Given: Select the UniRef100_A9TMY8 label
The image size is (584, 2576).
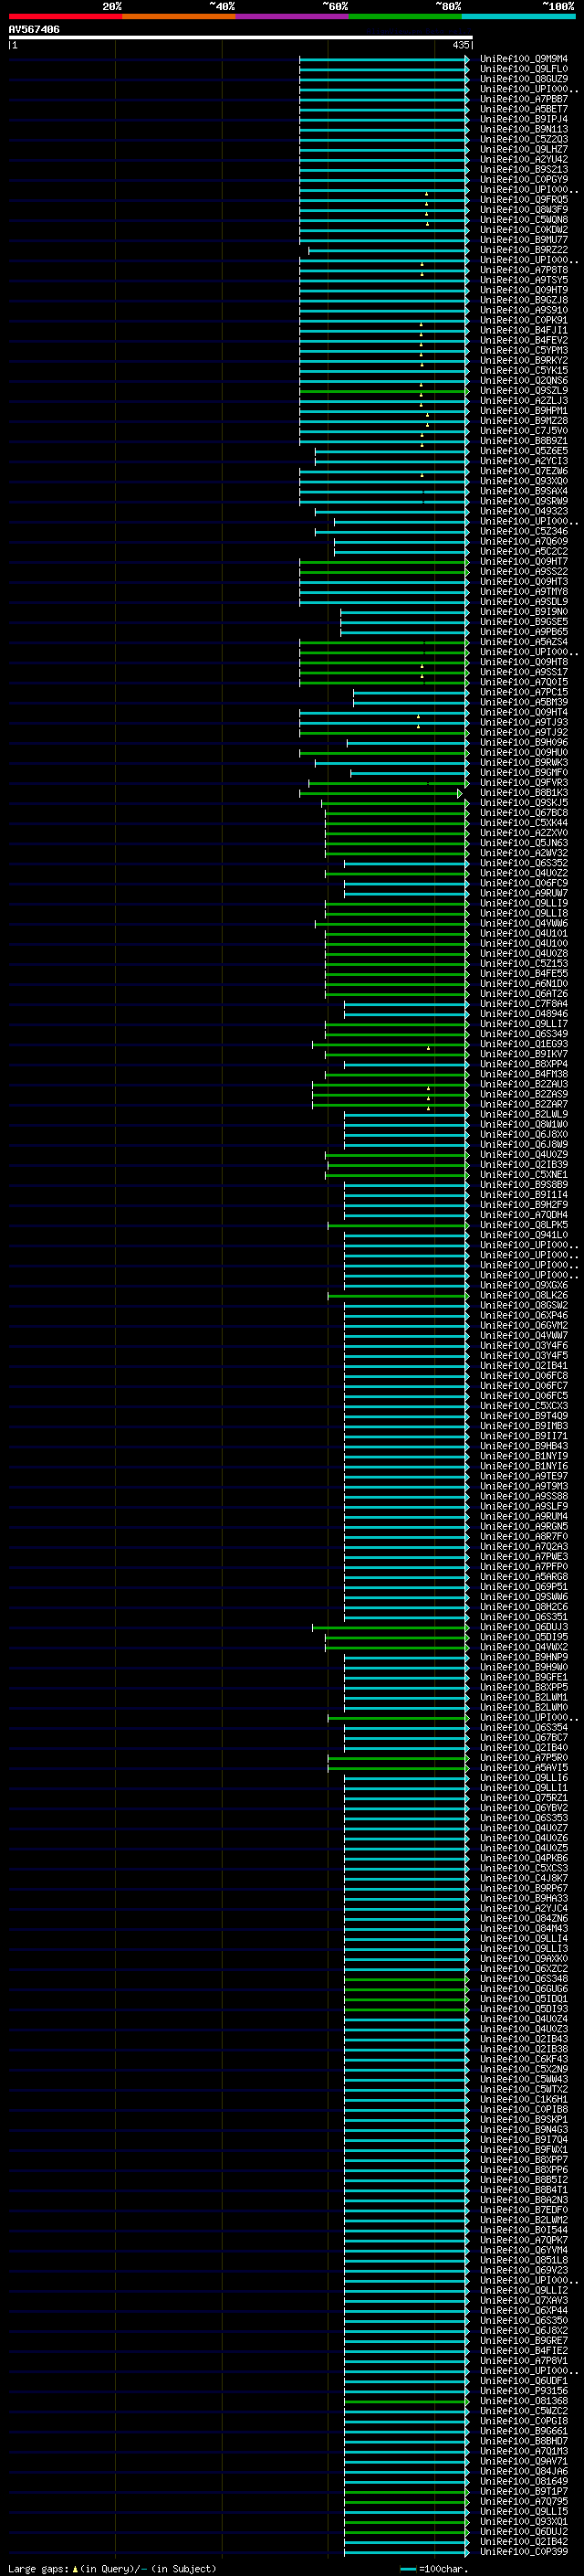Looking at the screenshot, I should (x=524, y=592).
